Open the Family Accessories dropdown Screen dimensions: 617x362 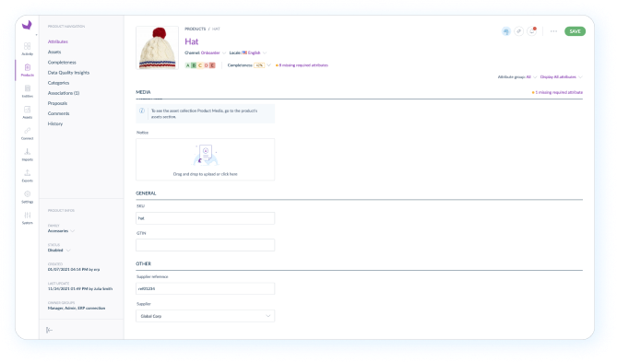[61, 230]
